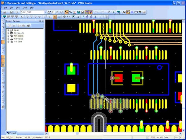Click the green square pad
The width and height of the screenshot is (186, 140).
(136, 78)
